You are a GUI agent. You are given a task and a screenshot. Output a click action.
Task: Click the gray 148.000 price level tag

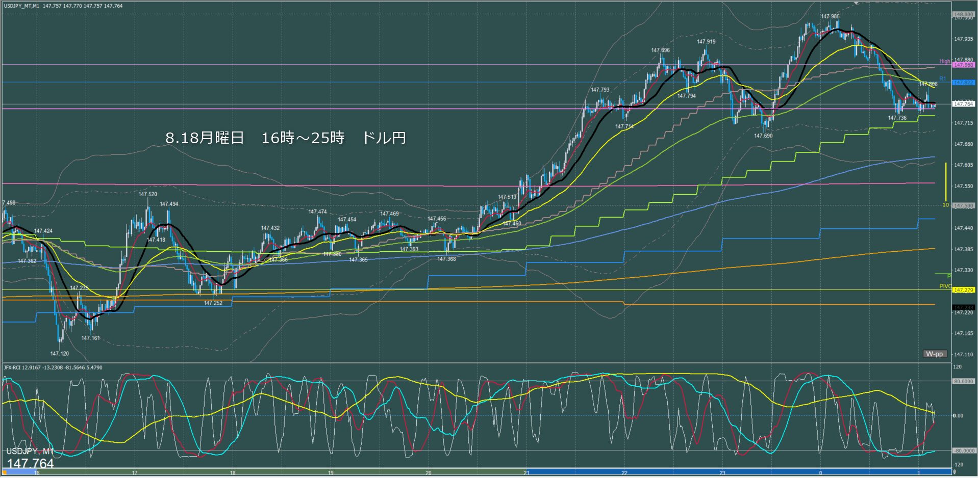963,15
